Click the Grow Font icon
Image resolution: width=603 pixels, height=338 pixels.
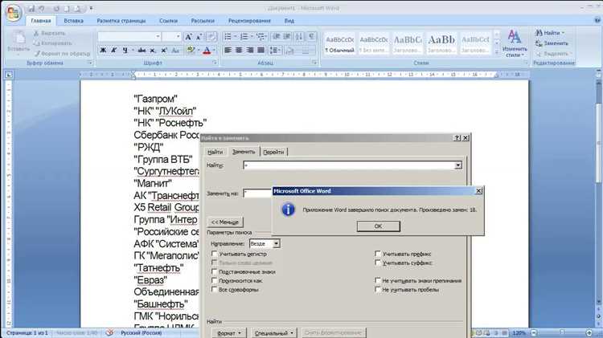188,37
